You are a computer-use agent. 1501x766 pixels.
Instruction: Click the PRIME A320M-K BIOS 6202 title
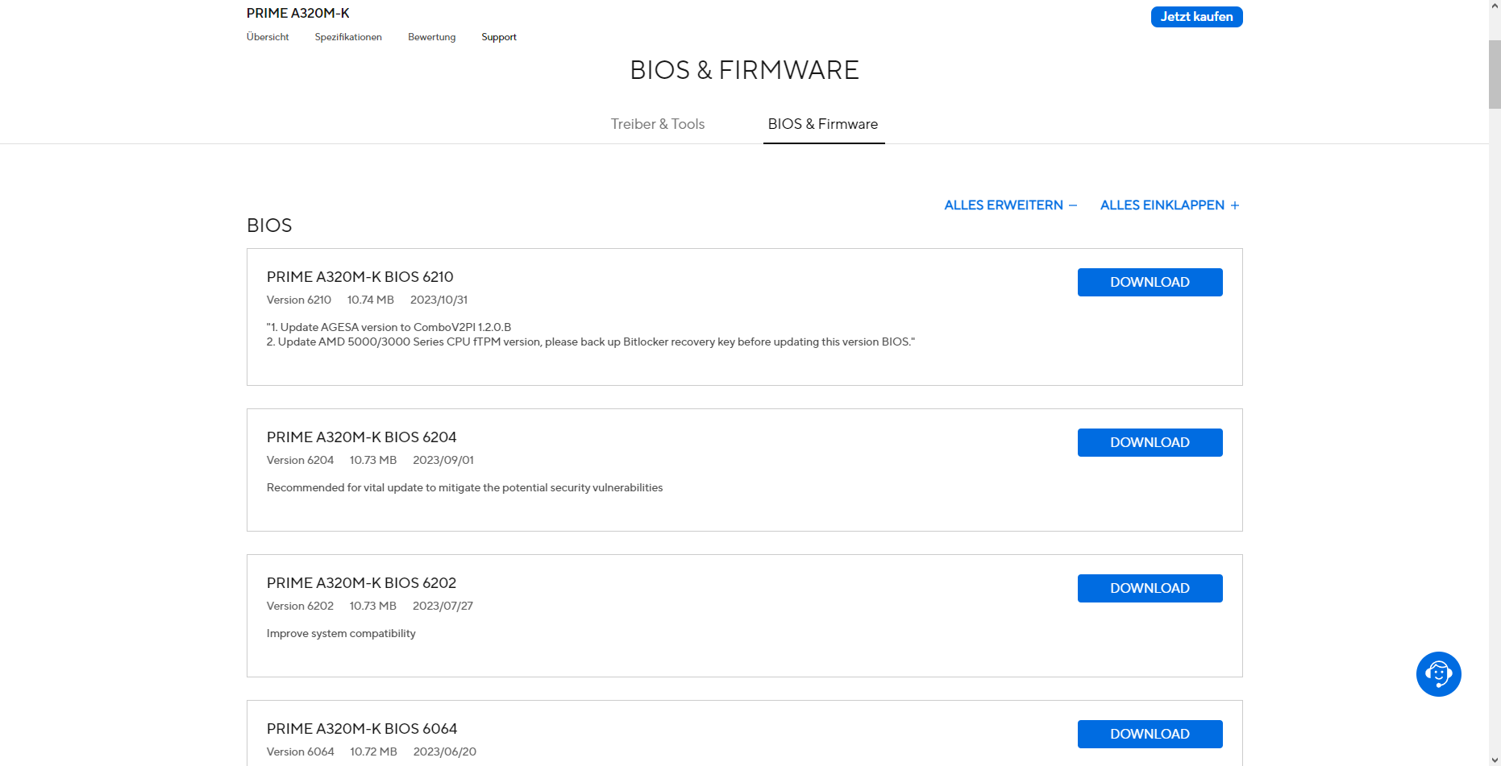pyautogui.click(x=361, y=583)
